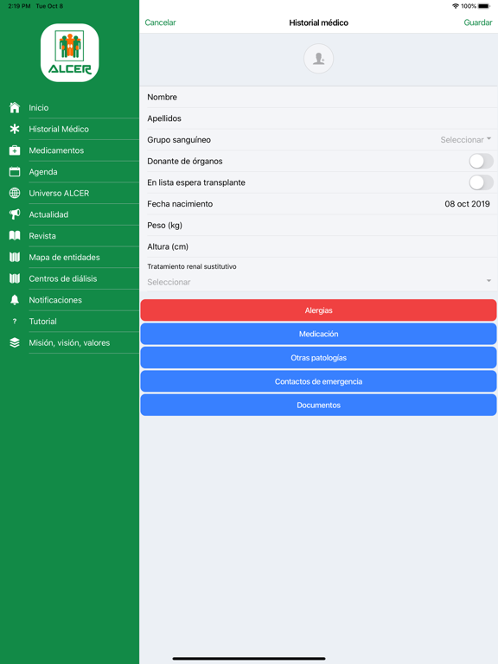This screenshot has height=664, width=498.
Task: Add a profile photo via avatar icon
Action: pyautogui.click(x=318, y=59)
